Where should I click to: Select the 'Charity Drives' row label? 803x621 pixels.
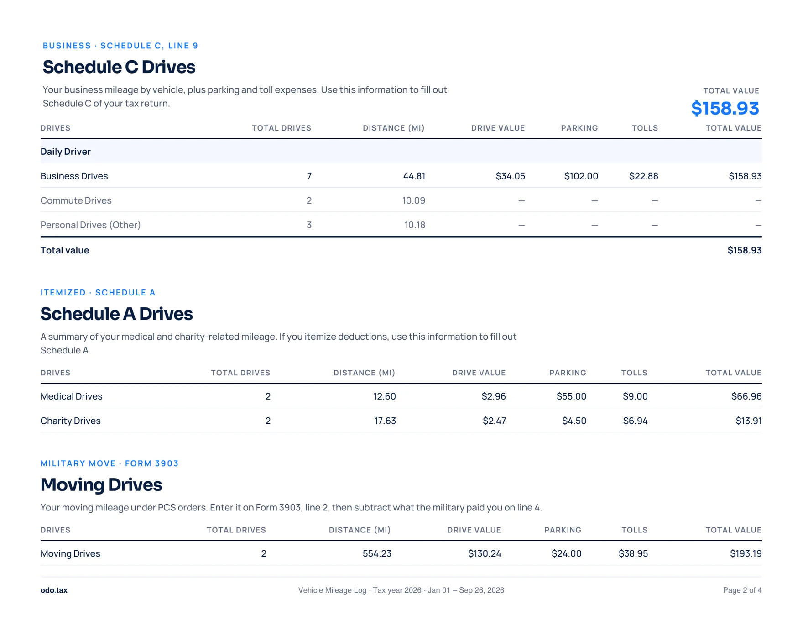pyautogui.click(x=70, y=421)
